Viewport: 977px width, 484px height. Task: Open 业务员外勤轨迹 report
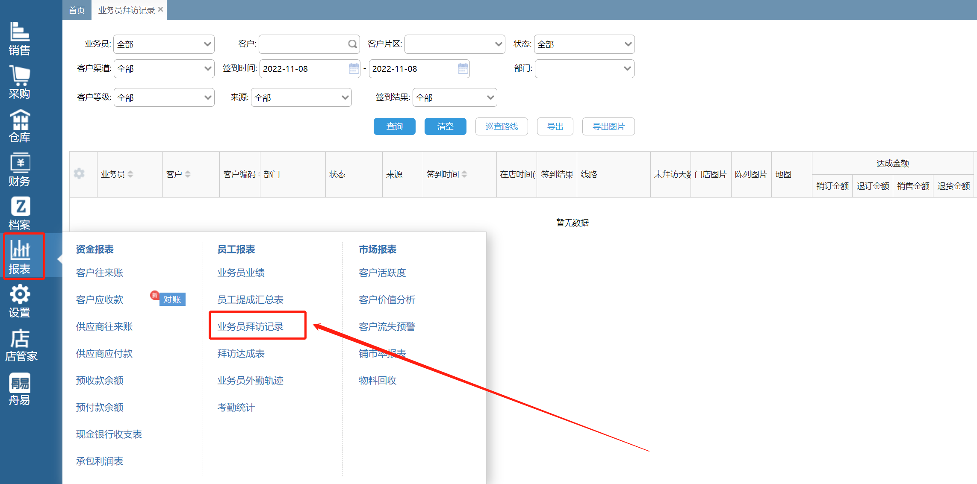251,380
